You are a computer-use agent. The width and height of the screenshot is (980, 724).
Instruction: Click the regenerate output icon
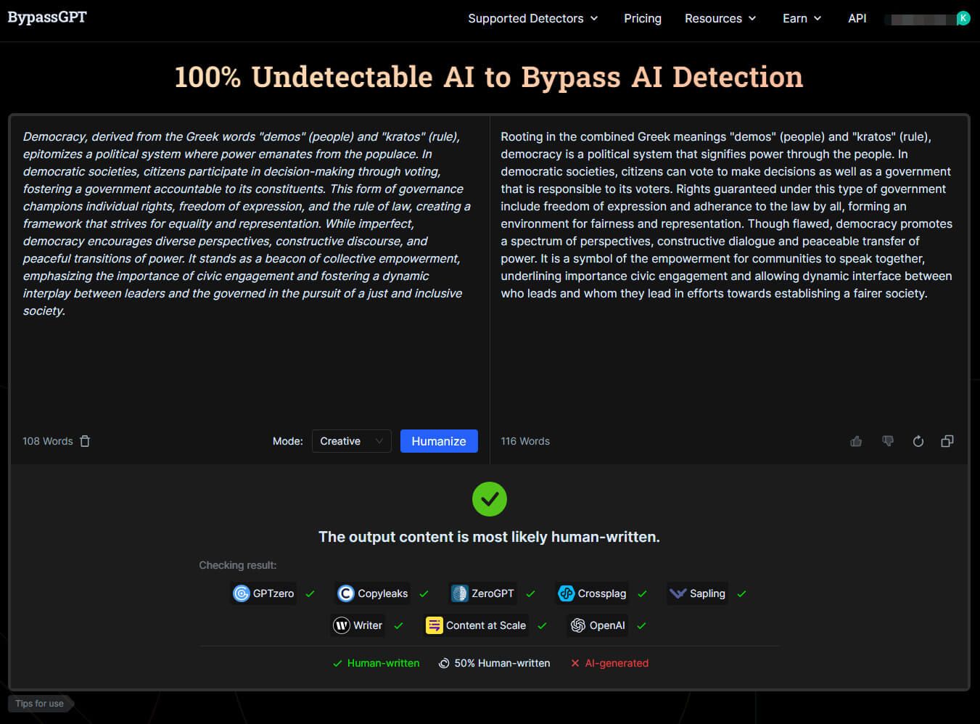point(918,441)
